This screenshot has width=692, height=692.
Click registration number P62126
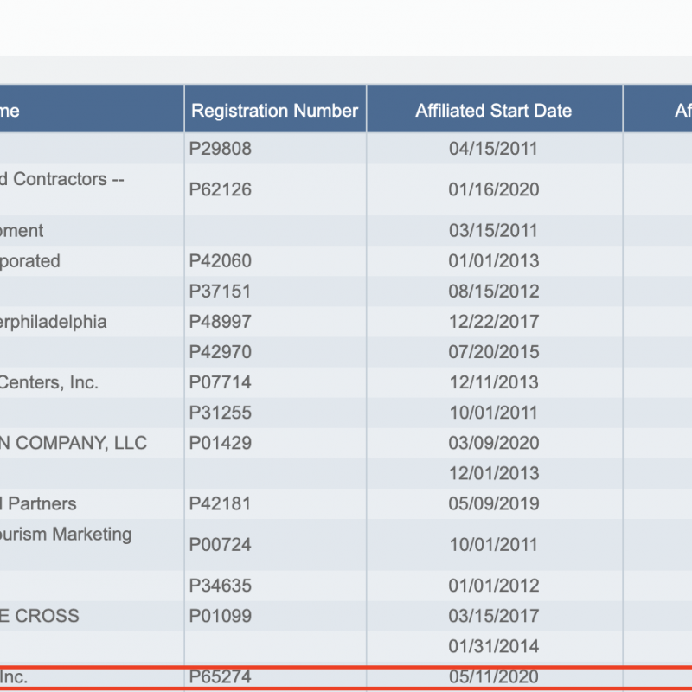[221, 189]
